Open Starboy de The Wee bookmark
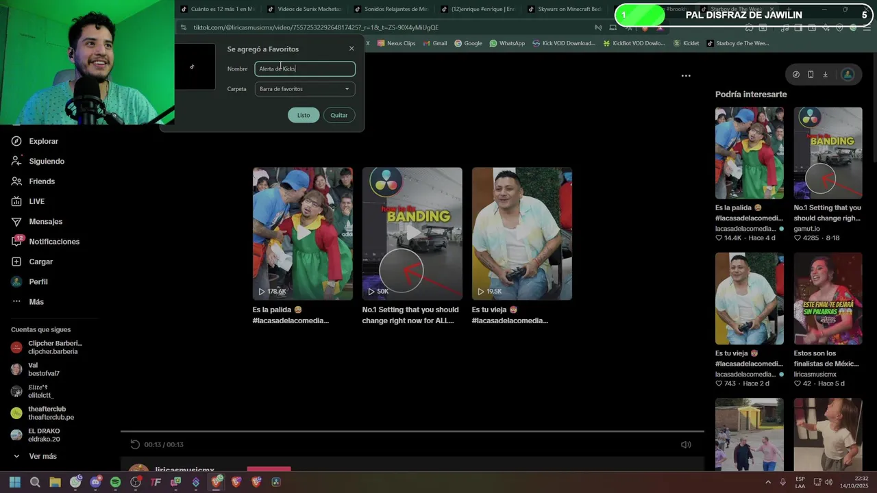Screen dimensions: 877x493 (737, 43)
